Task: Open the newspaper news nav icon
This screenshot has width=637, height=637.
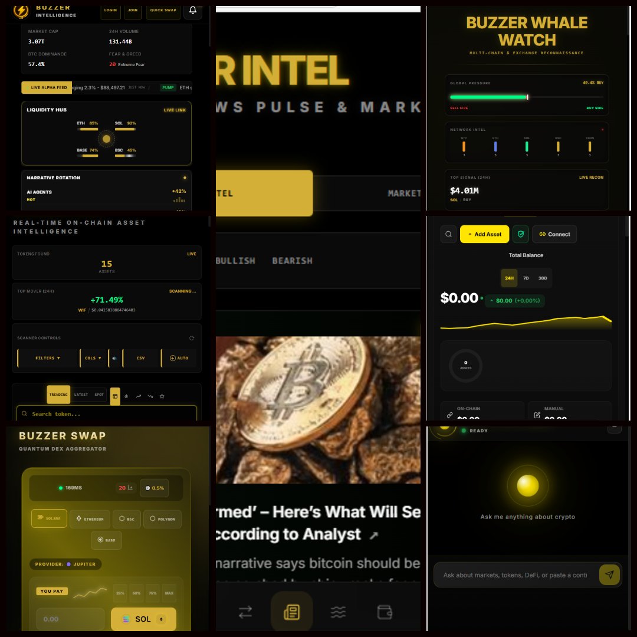Action: (x=292, y=612)
